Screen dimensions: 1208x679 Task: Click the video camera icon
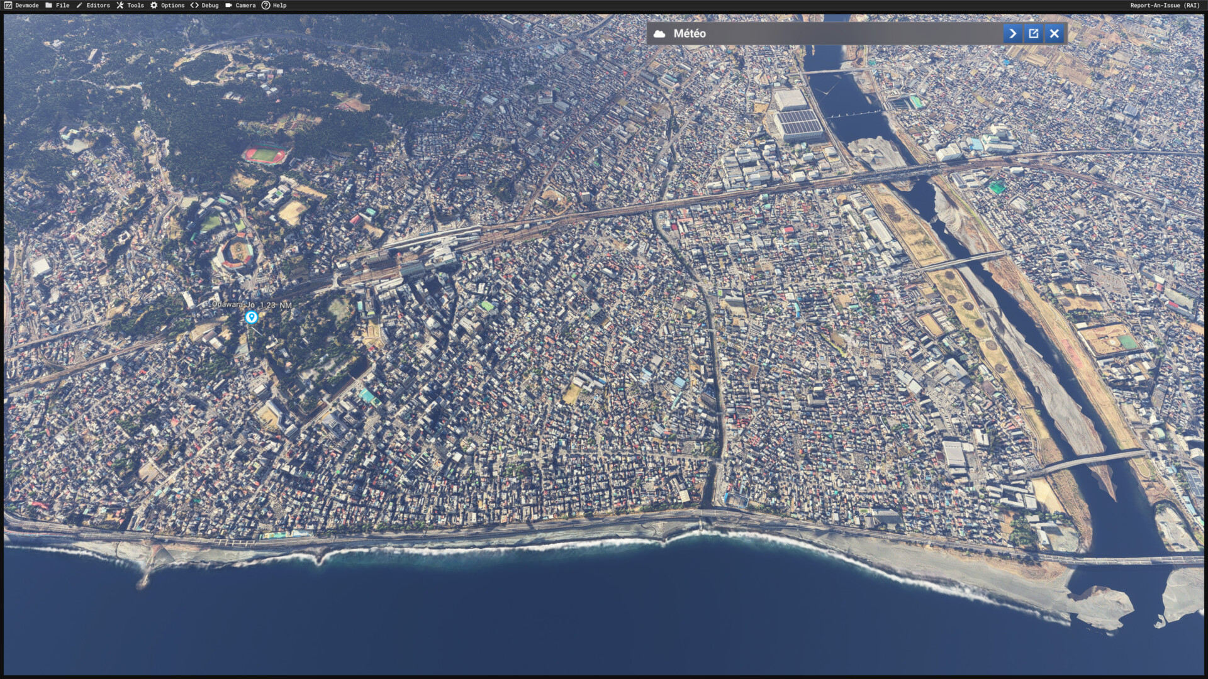tap(228, 5)
